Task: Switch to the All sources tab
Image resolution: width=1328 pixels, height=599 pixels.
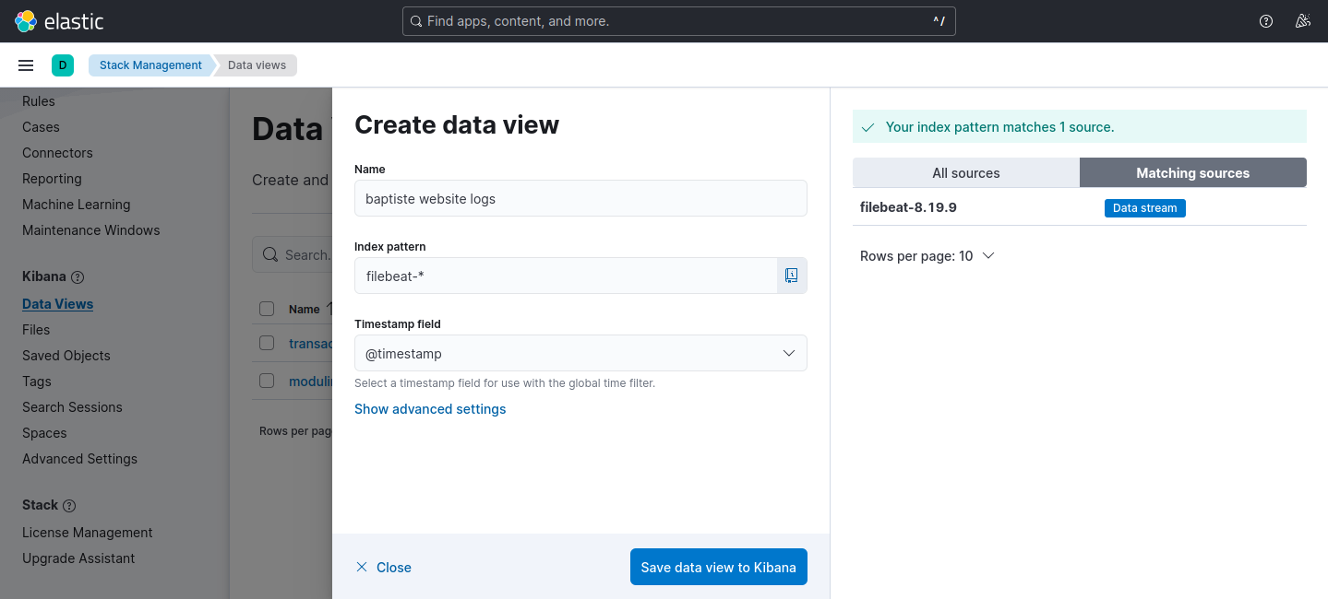Action: click(x=965, y=172)
